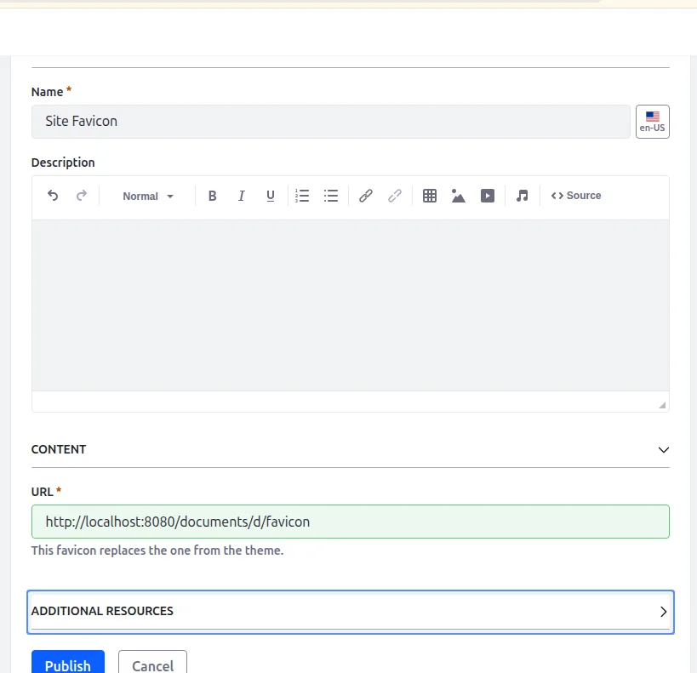Toggle bold formatting in Description editor
697x673 pixels.
(213, 196)
